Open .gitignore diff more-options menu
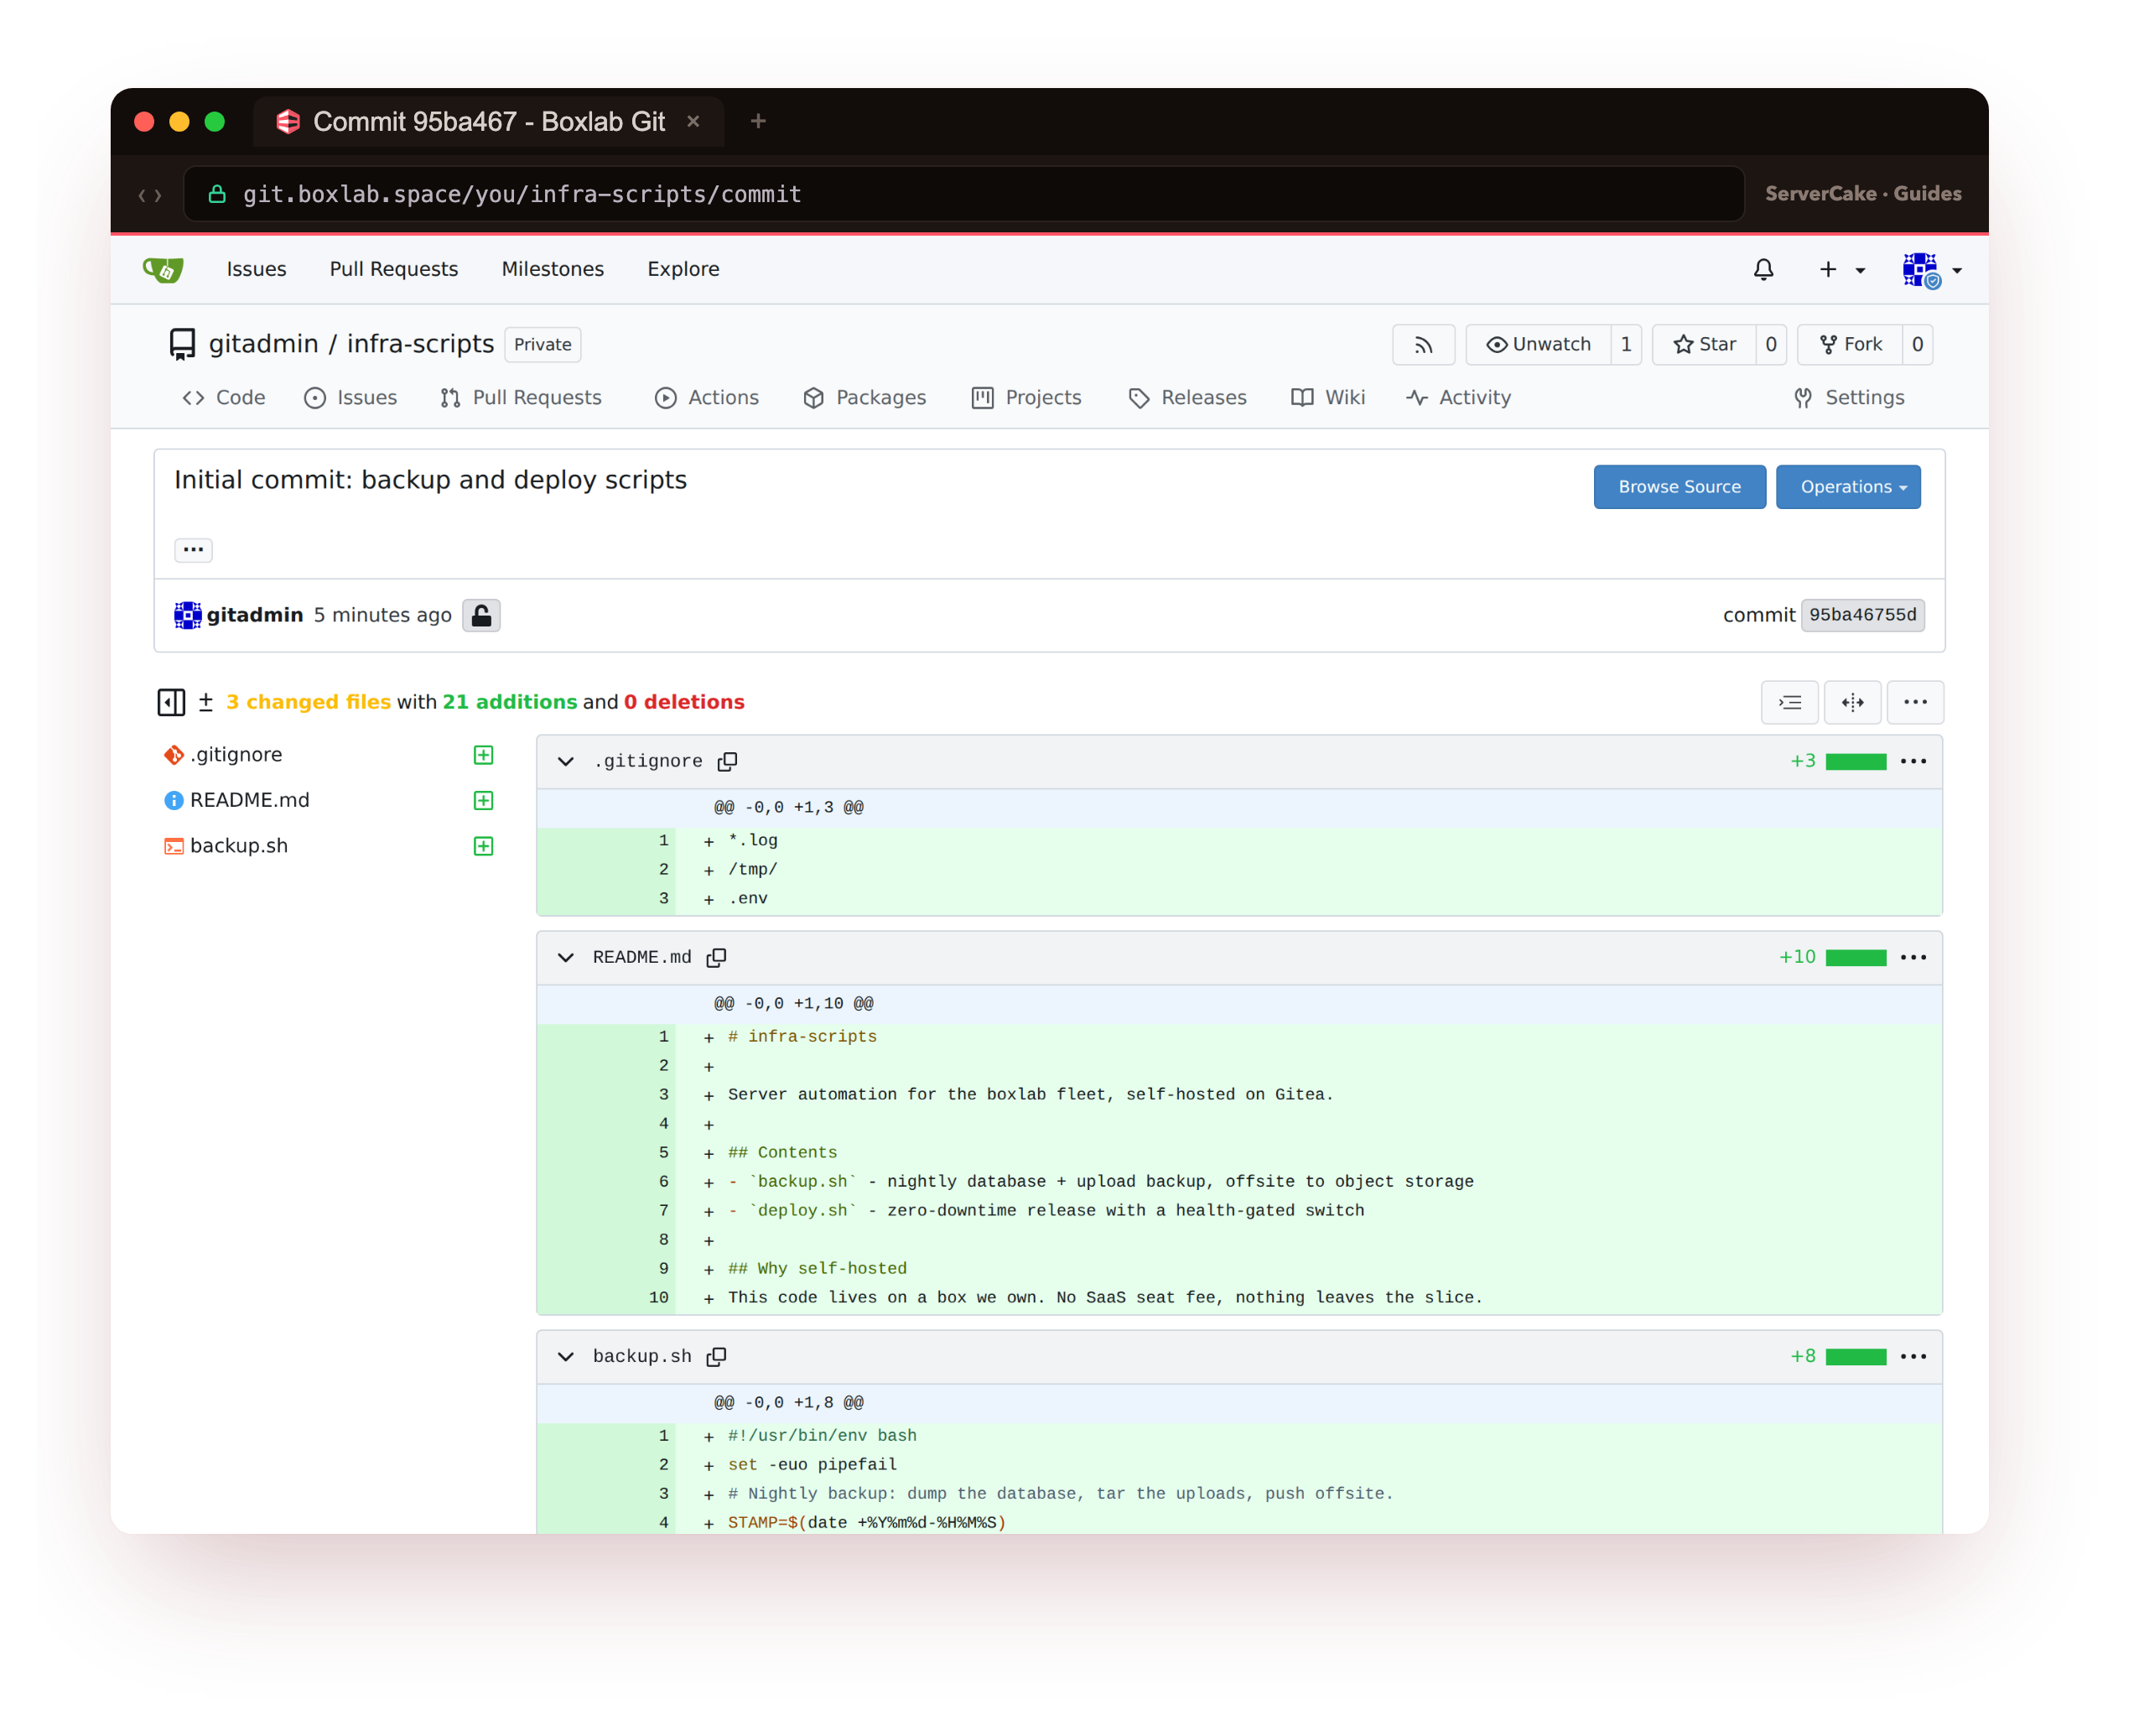This screenshot has height=1736, width=2134. (1913, 762)
